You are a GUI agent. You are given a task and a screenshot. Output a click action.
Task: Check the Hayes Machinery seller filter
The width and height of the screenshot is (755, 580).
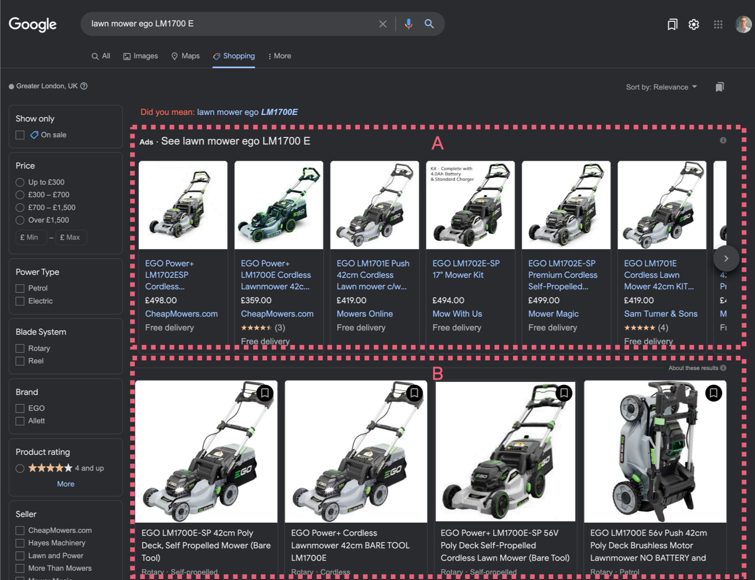[x=20, y=543]
